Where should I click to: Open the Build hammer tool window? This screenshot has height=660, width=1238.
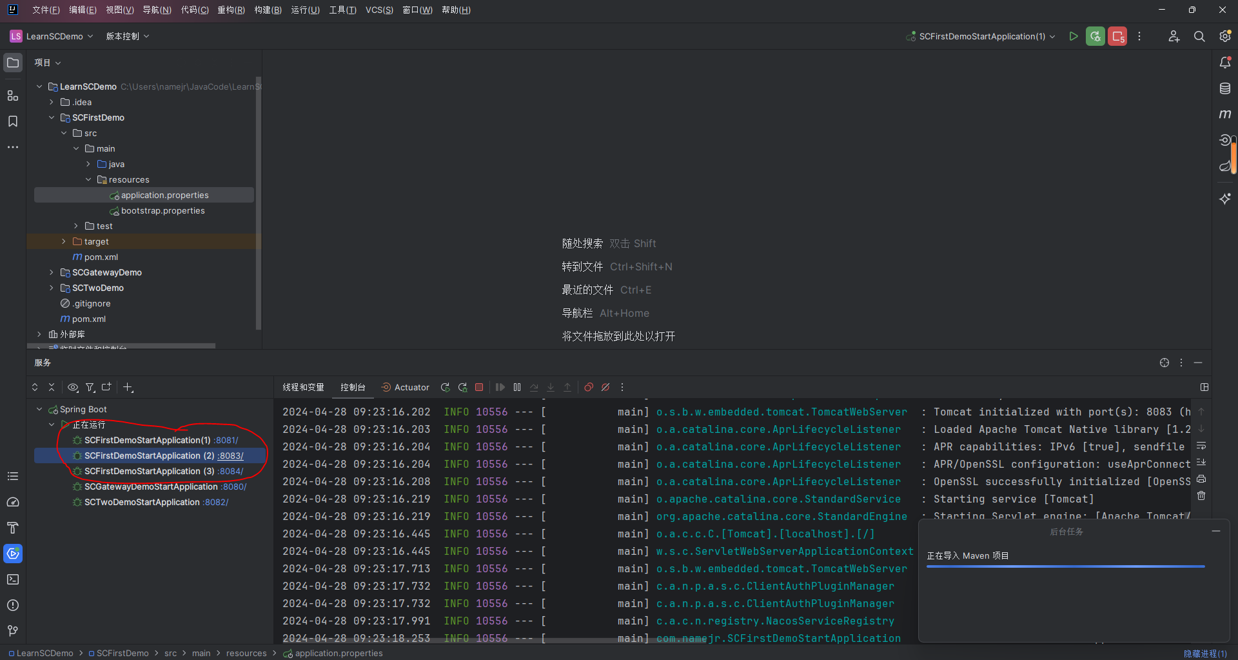click(13, 528)
